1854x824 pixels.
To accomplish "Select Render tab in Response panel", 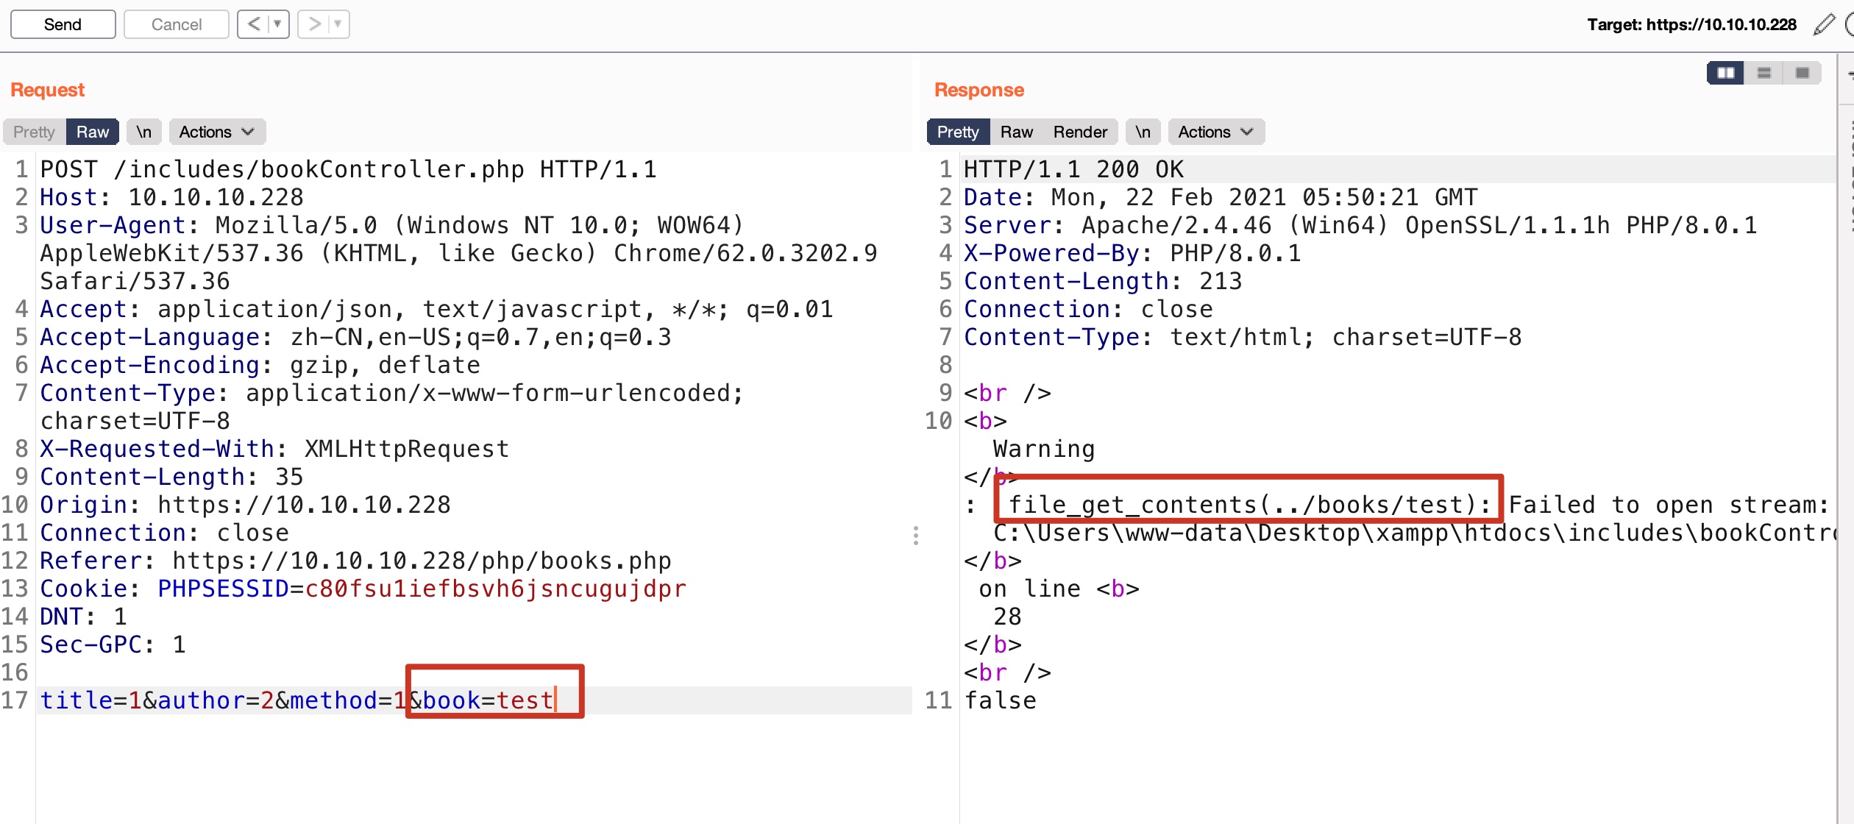I will click(1079, 132).
